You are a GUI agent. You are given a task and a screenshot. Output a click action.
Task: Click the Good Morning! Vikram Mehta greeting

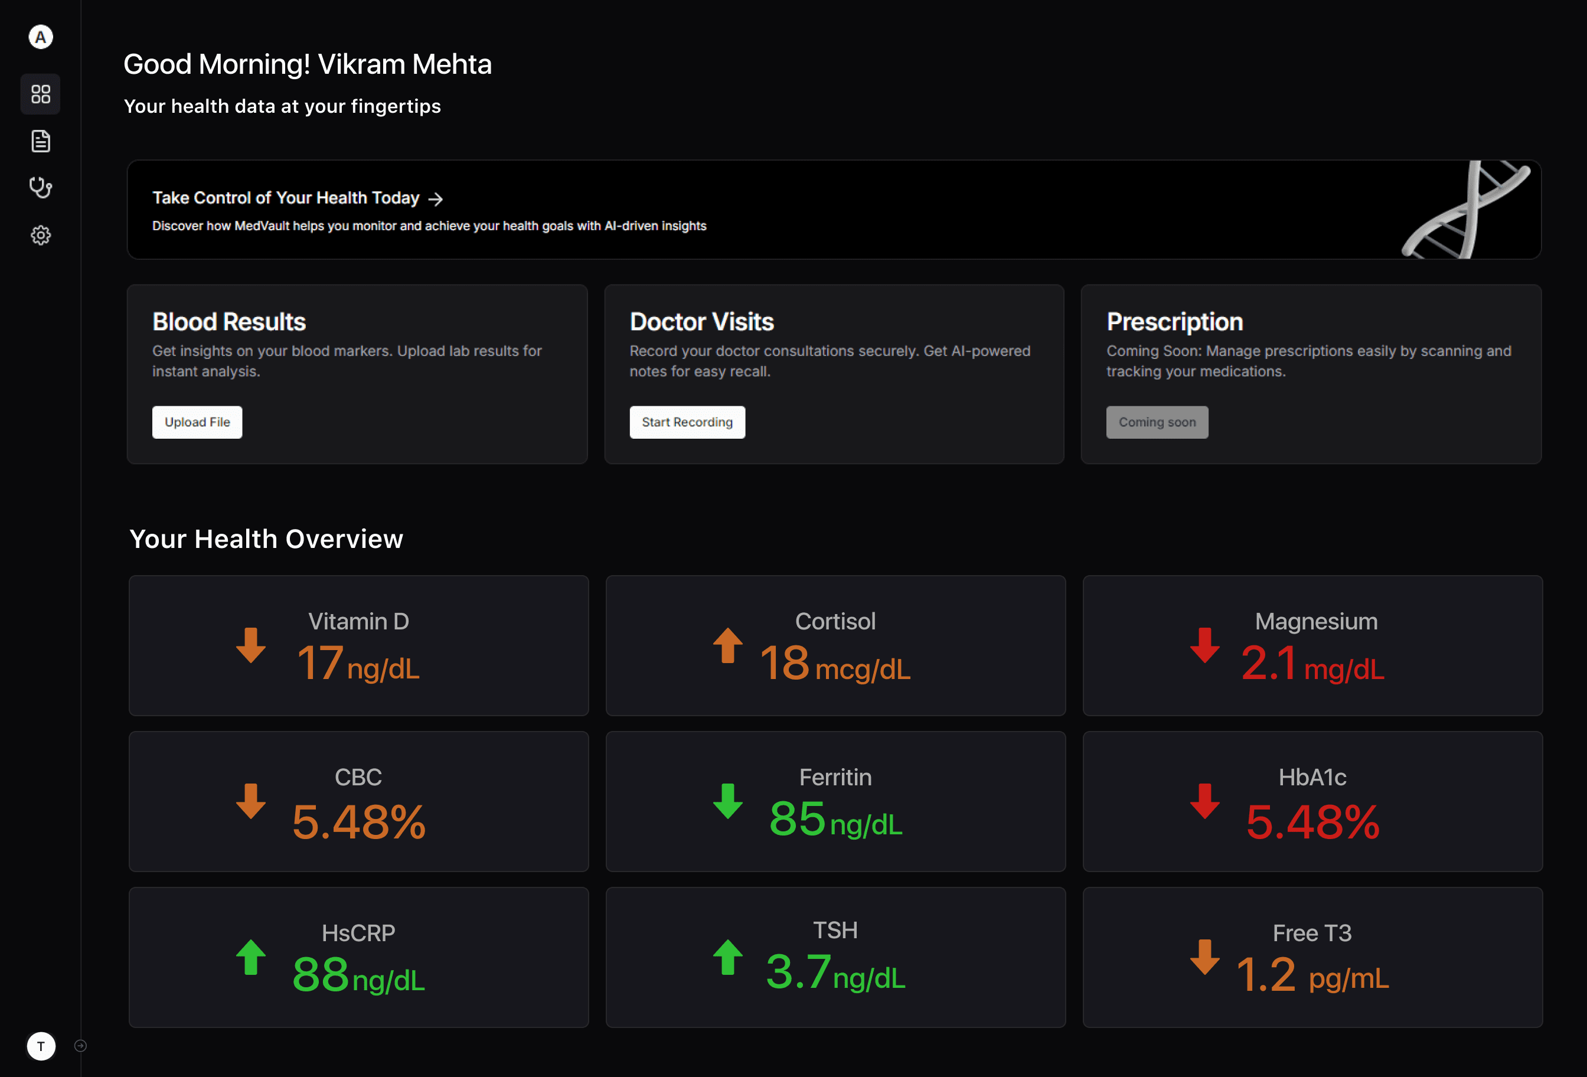point(307,64)
